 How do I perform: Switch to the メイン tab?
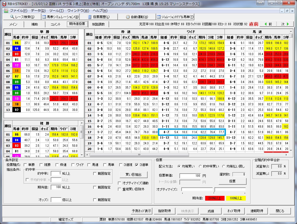pos(13,24)
